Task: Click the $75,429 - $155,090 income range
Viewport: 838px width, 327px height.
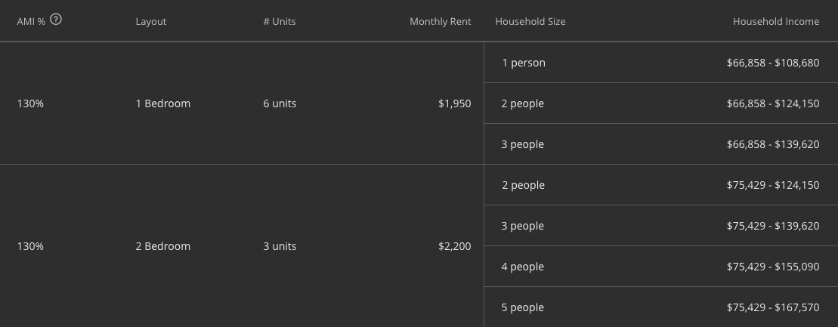Action: pos(773,267)
